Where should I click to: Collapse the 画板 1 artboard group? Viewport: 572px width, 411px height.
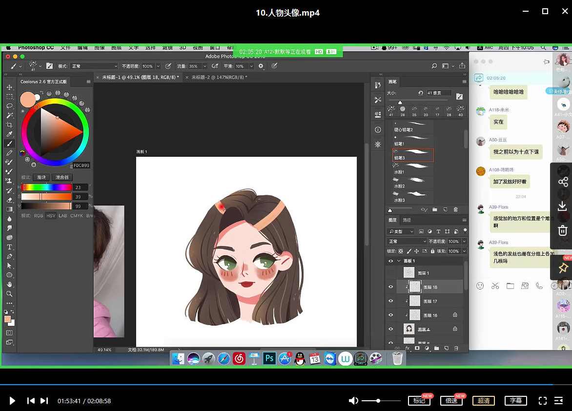coord(399,261)
